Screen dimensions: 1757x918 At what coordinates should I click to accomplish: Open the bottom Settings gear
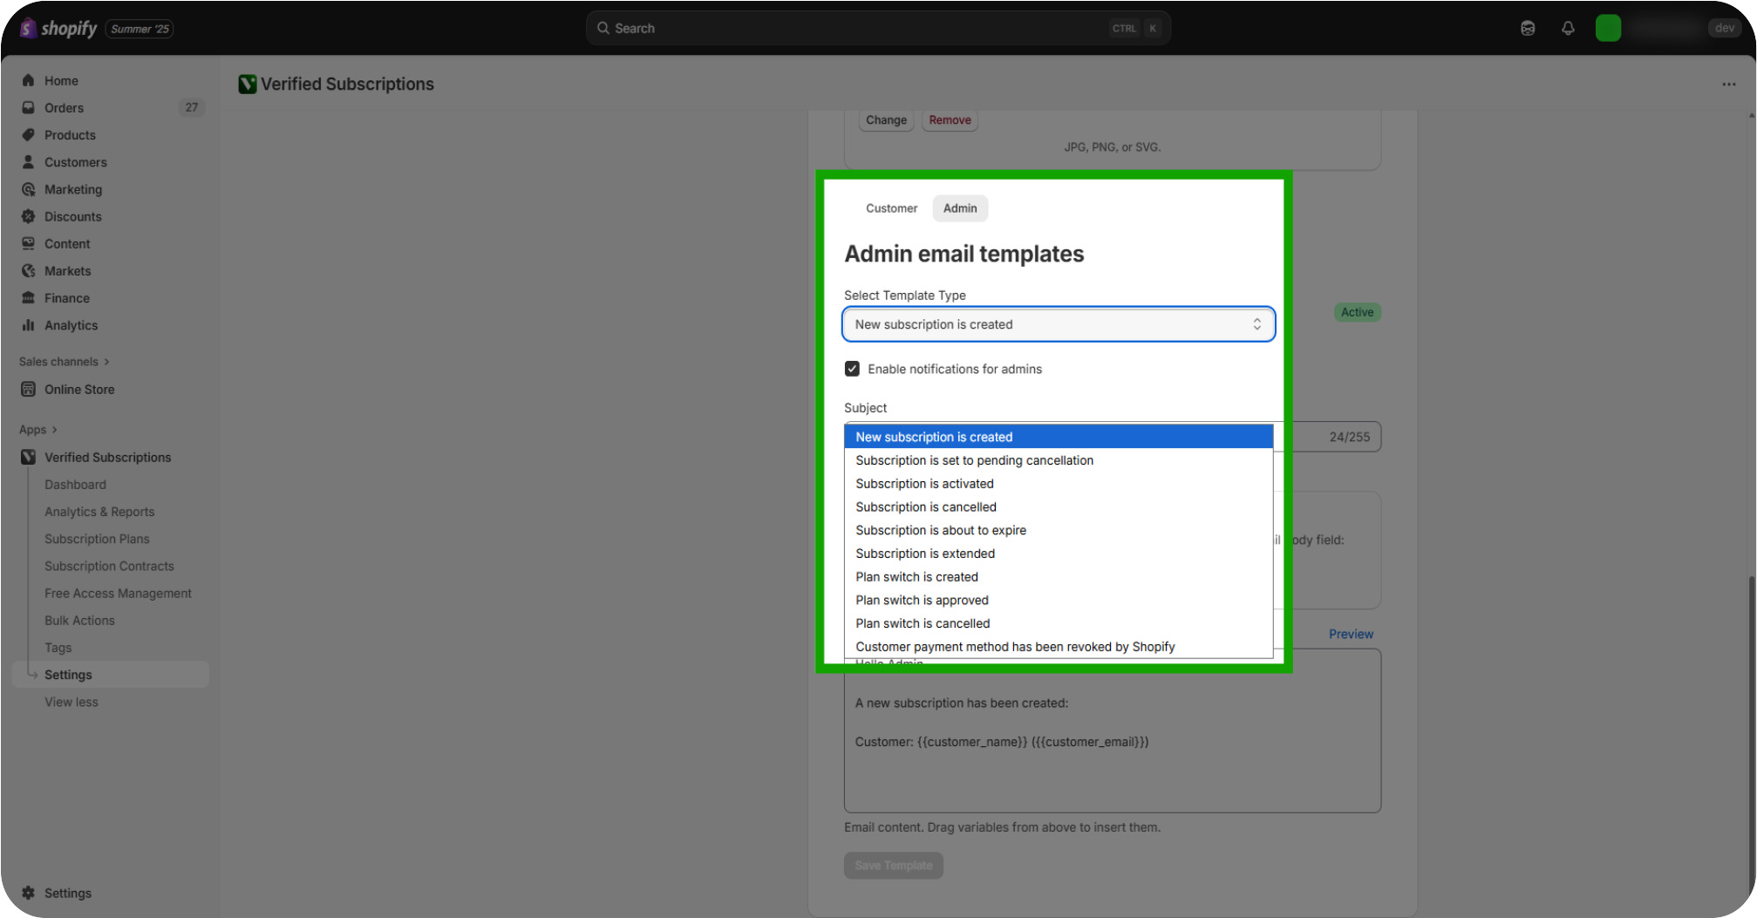pyautogui.click(x=28, y=893)
